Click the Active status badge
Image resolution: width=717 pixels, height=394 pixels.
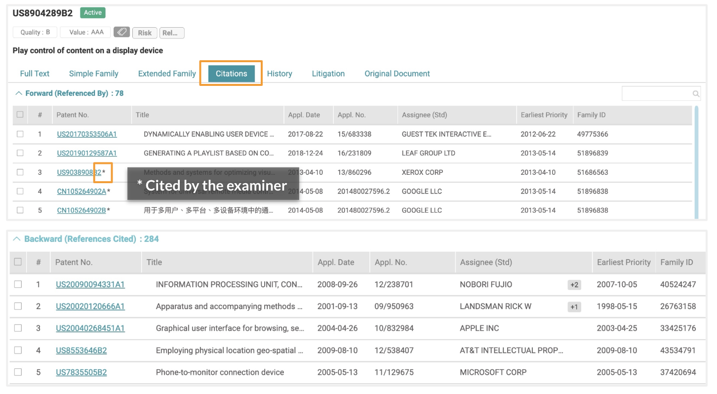(x=93, y=13)
